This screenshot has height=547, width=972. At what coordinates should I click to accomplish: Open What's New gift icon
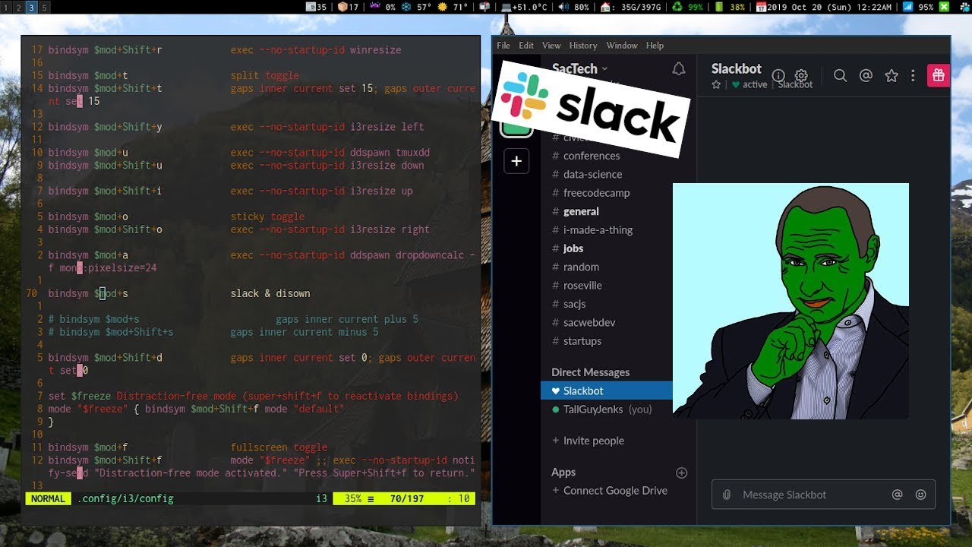939,75
